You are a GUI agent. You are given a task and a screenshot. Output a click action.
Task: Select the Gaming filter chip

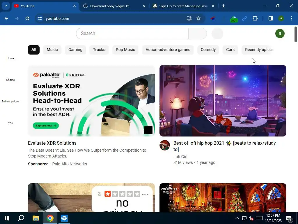pyautogui.click(x=75, y=50)
